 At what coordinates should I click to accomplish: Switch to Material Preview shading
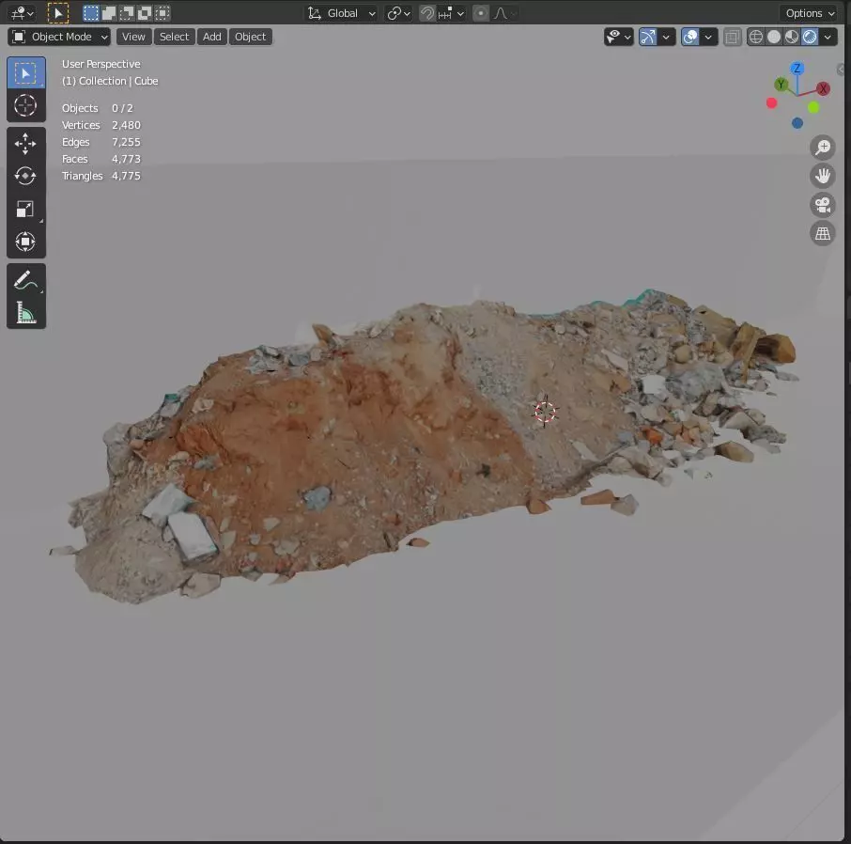click(791, 37)
